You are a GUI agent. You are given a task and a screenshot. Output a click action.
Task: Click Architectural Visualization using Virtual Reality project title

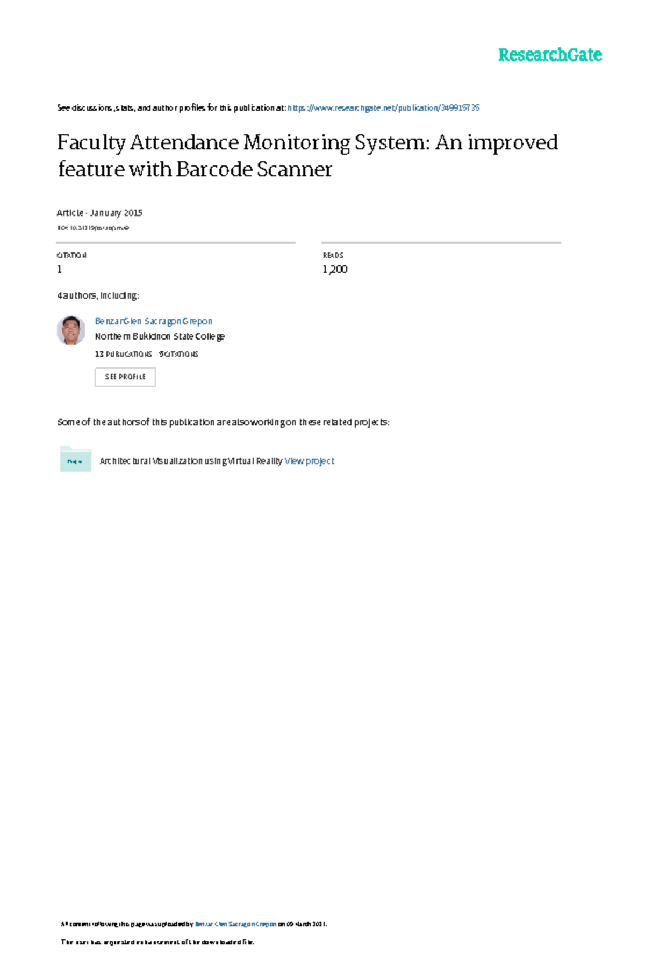(191, 461)
